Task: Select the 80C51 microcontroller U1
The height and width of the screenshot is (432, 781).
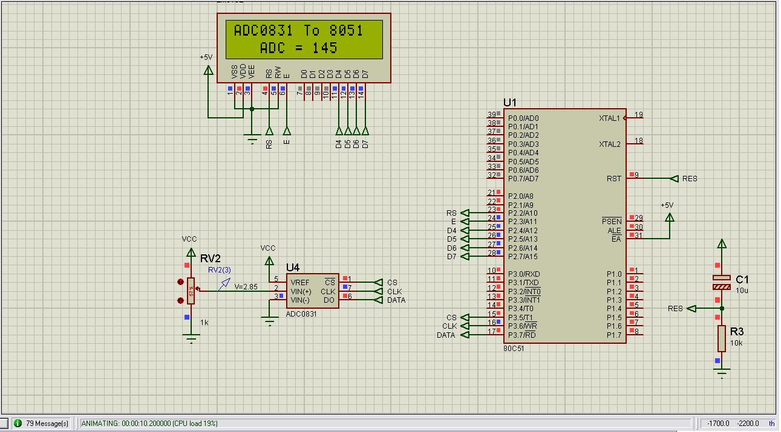Action: click(564, 227)
